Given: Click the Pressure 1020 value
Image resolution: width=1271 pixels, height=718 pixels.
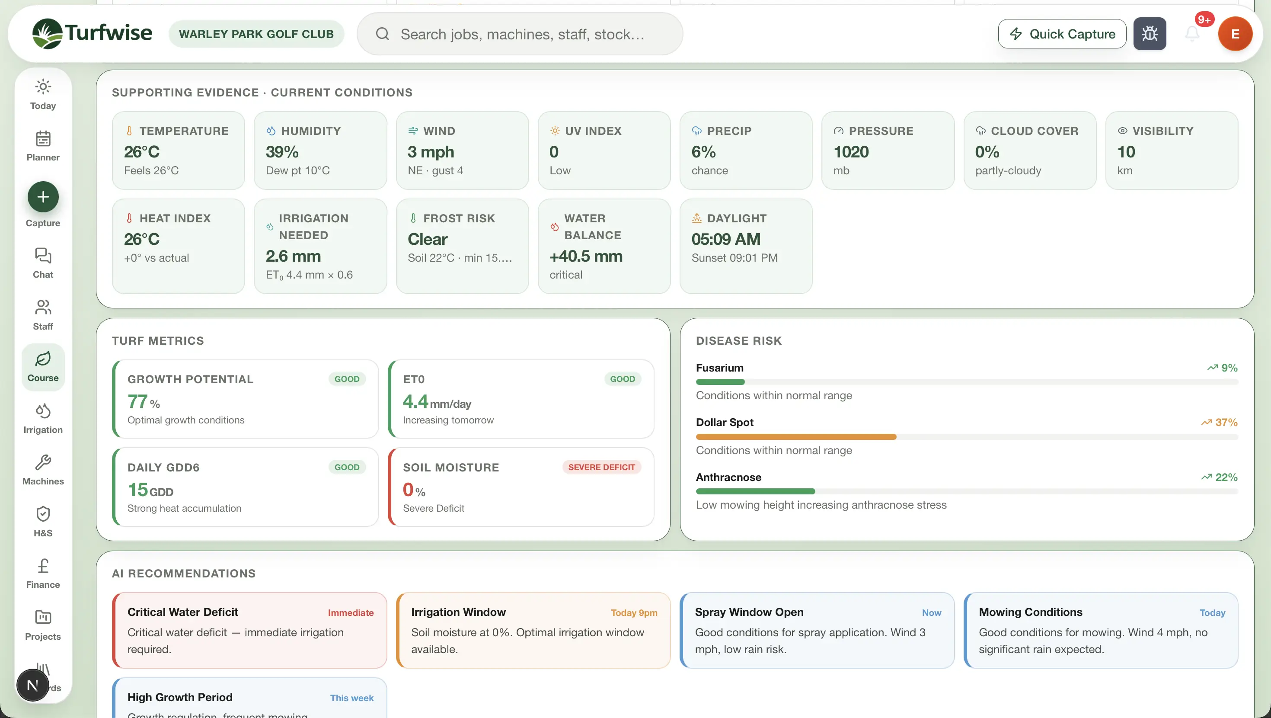Looking at the screenshot, I should coord(851,151).
